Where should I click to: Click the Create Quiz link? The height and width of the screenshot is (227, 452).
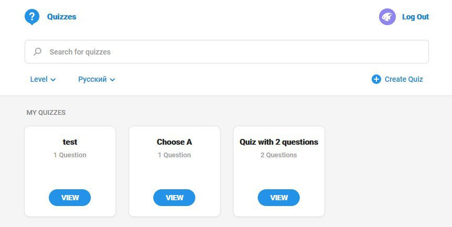403,79
